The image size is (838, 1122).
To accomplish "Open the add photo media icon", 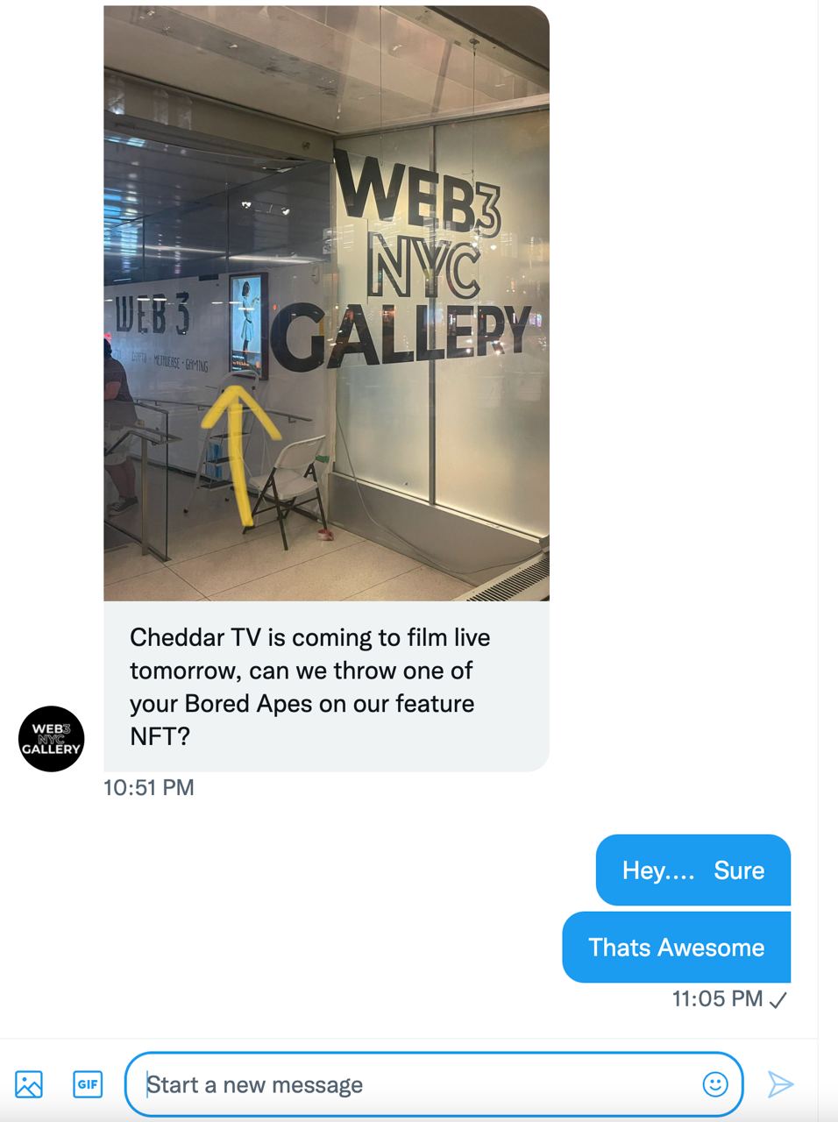I will (x=29, y=1084).
